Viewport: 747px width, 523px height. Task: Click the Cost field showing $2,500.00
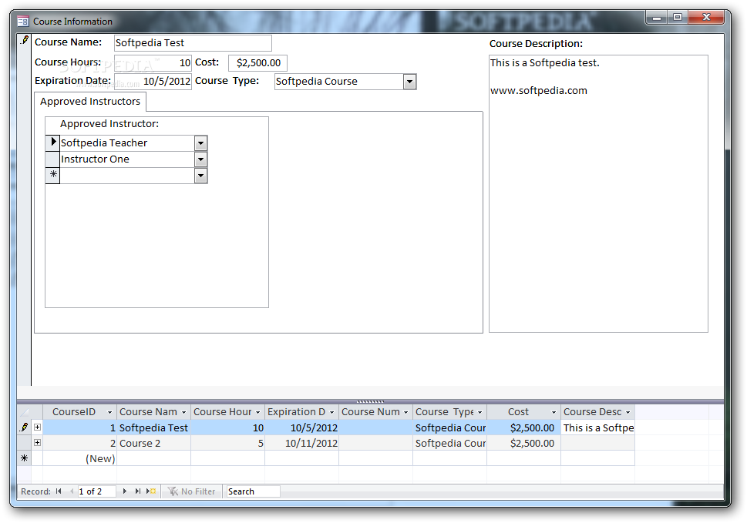click(x=257, y=63)
